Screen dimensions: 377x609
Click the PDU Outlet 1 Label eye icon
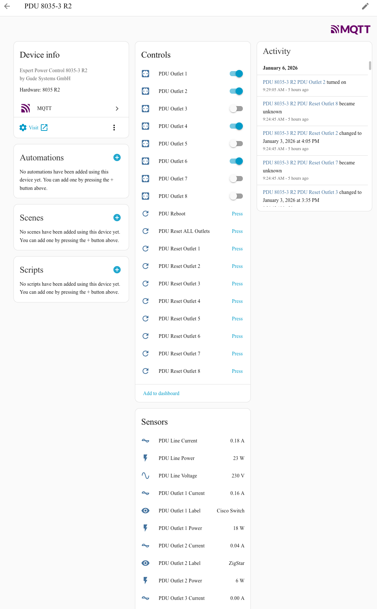[x=145, y=511]
